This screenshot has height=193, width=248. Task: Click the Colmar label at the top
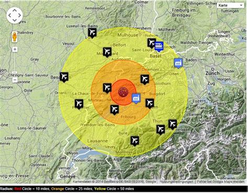141,2
